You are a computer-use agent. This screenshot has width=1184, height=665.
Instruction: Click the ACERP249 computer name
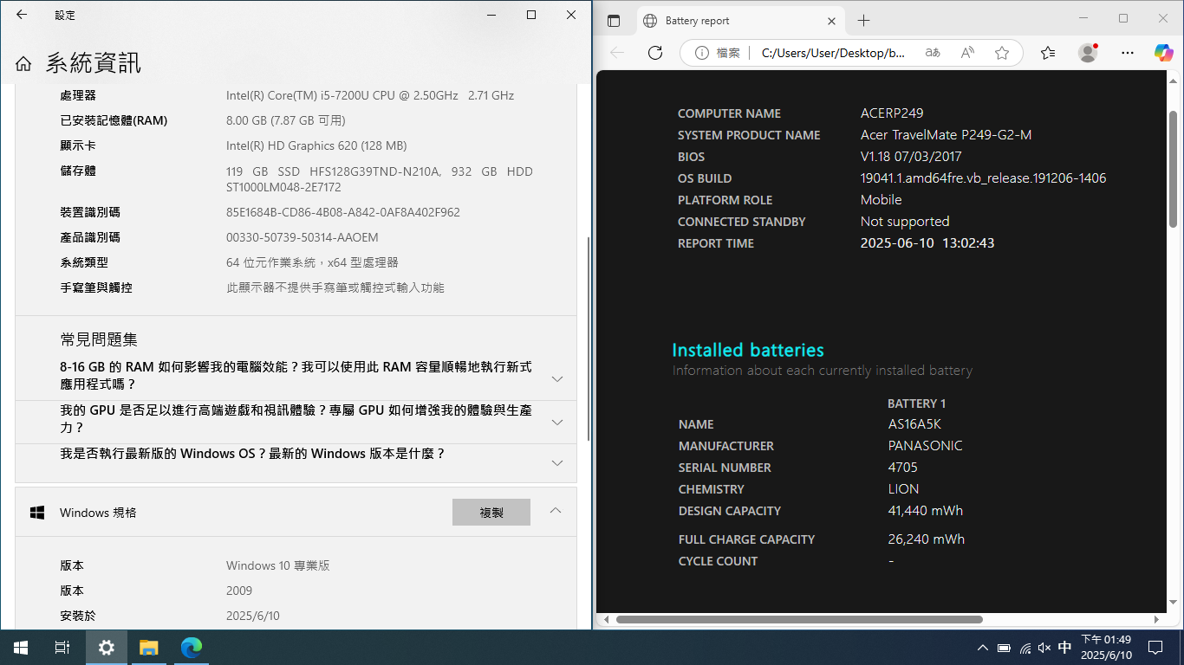[892, 113]
